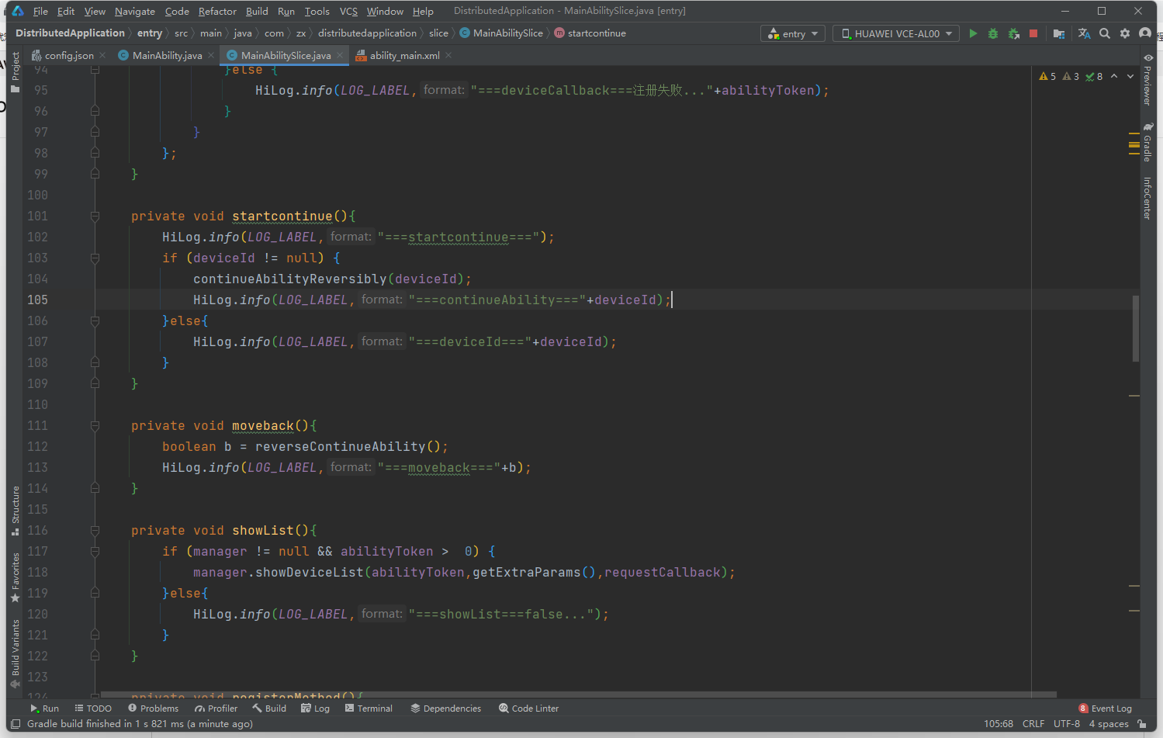Change CRLF line separator setting
Screen dimensions: 1163x738
[1033, 724]
